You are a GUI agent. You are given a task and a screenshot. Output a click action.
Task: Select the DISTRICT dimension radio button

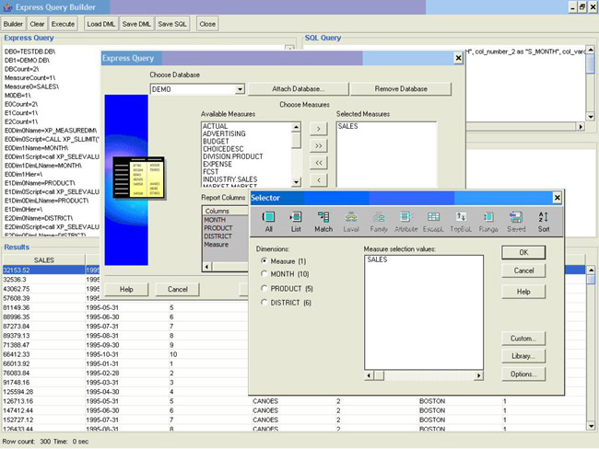click(x=266, y=302)
